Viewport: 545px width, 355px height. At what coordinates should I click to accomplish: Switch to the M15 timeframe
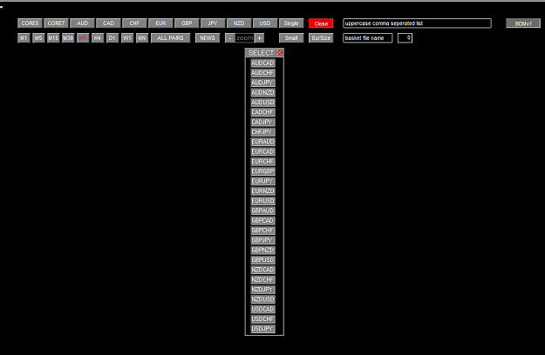pos(53,37)
